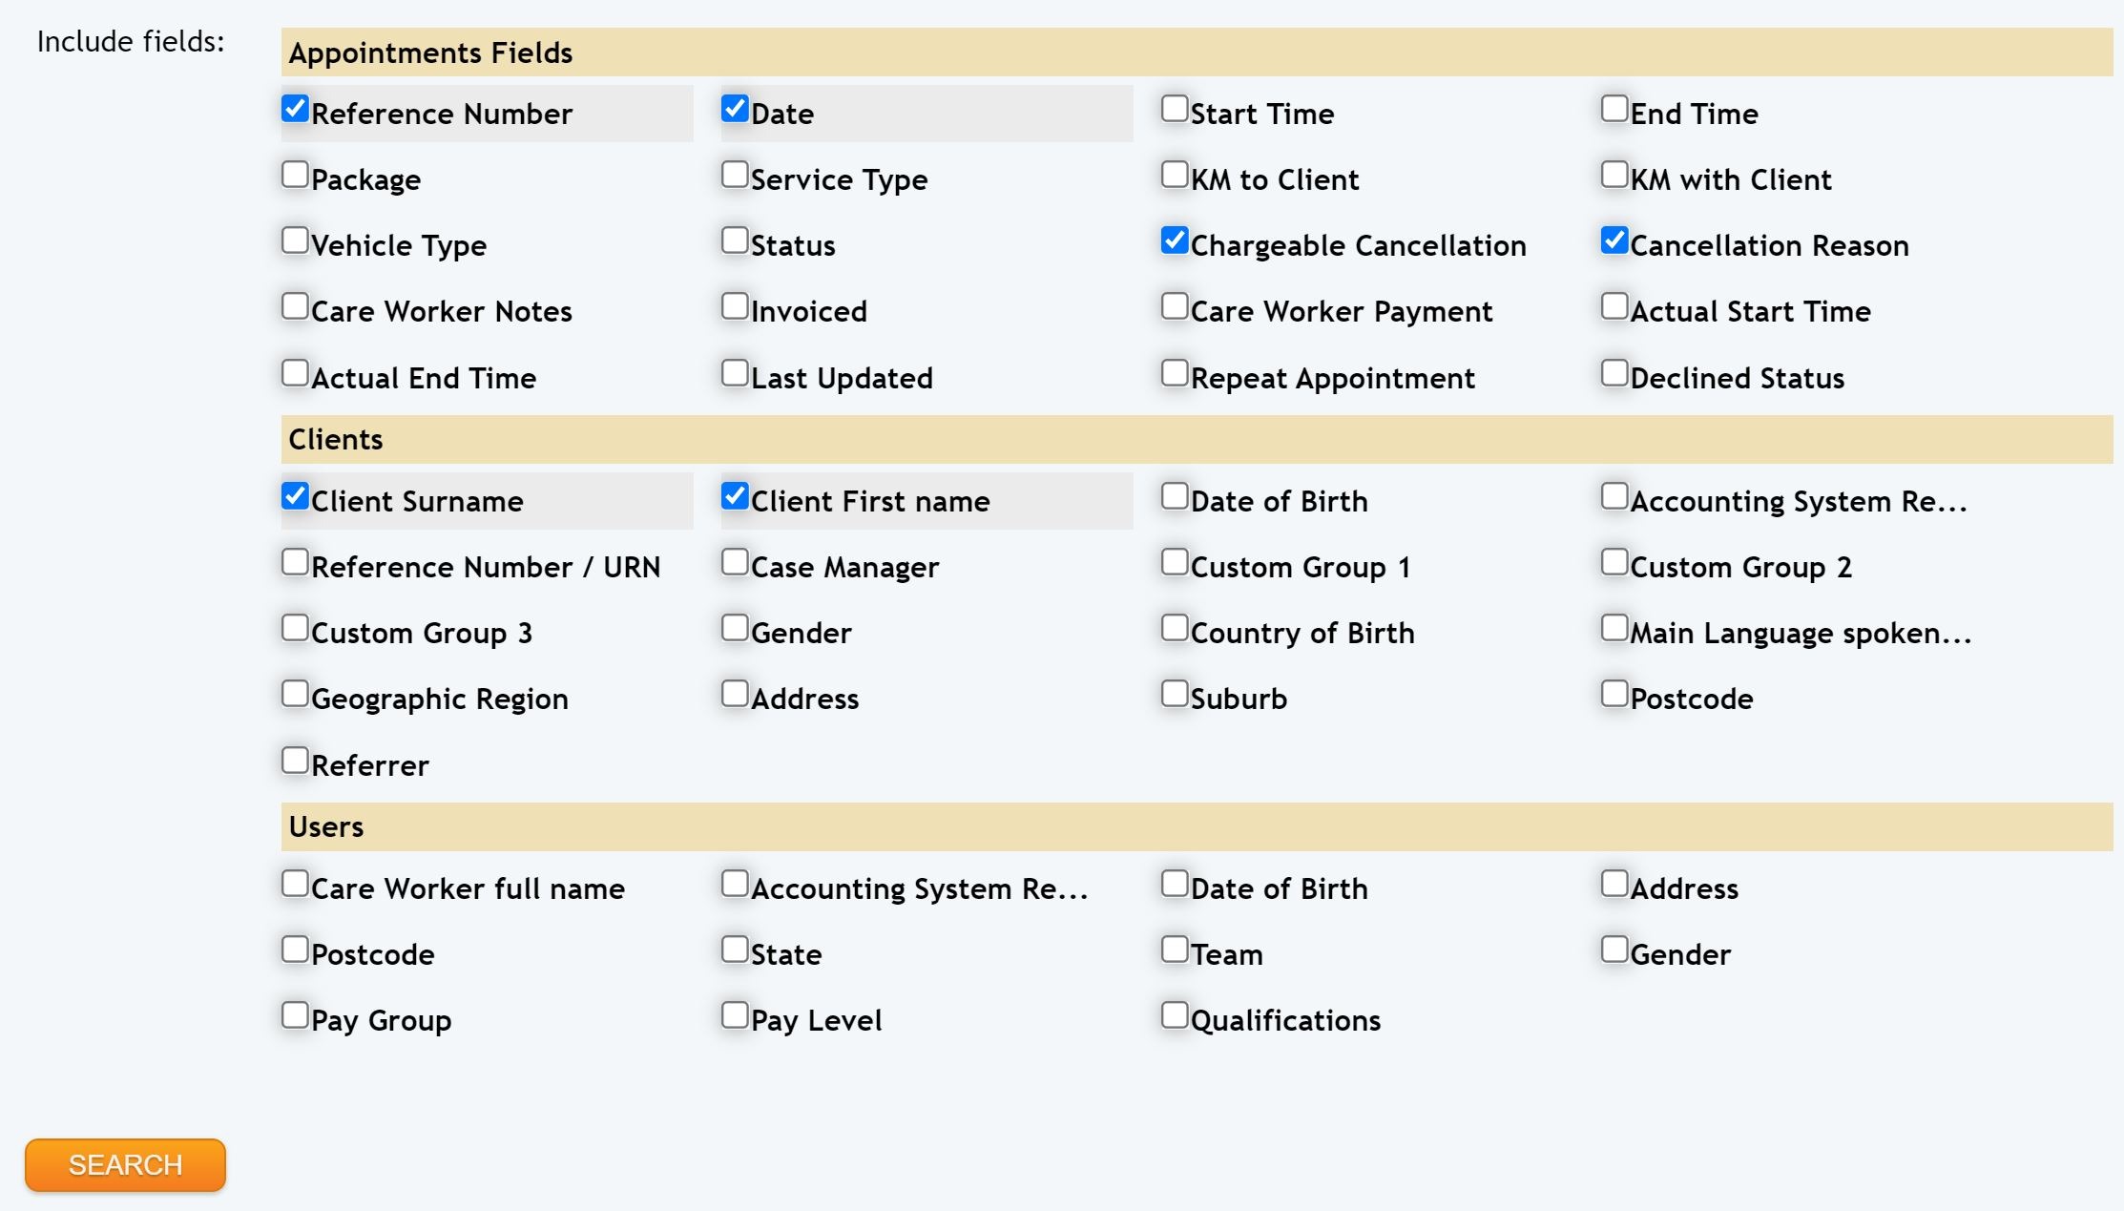The height and width of the screenshot is (1211, 2124).
Task: Select Care Worker full name checkbox
Action: pyautogui.click(x=295, y=884)
